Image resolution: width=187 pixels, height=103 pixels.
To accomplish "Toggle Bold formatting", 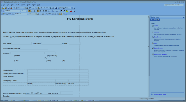I will click(x=29, y=11).
